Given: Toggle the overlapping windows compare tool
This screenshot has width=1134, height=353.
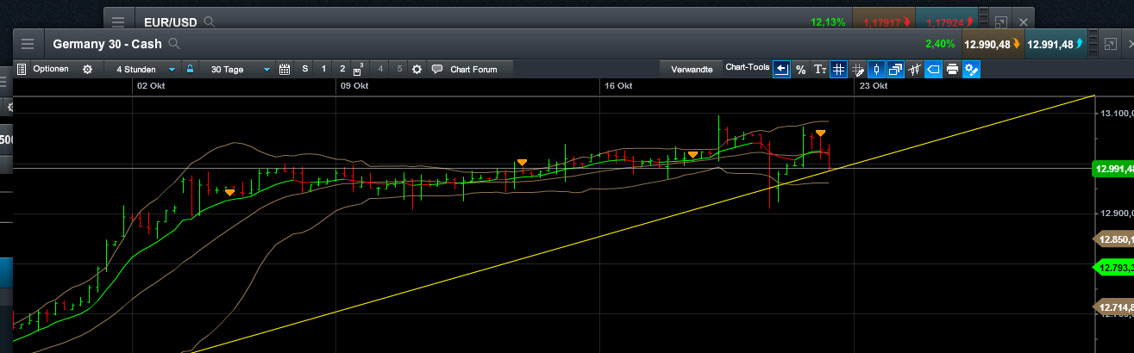Looking at the screenshot, I should point(895,69).
